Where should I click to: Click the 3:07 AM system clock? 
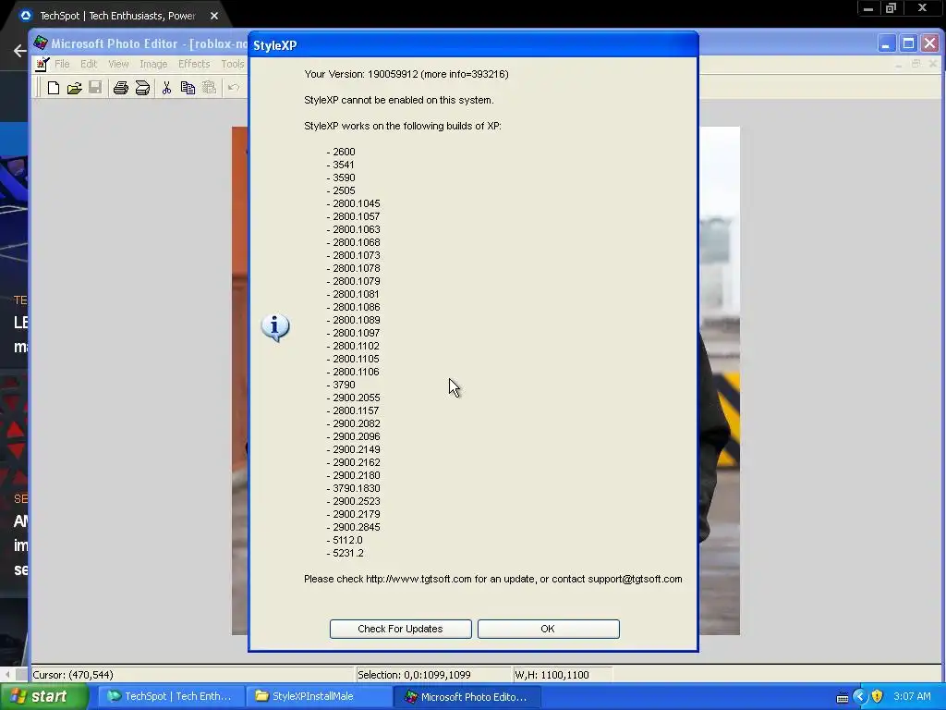coord(912,696)
